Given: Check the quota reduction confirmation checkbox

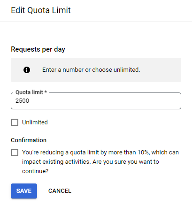Looking at the screenshot, I should tap(15, 153).
